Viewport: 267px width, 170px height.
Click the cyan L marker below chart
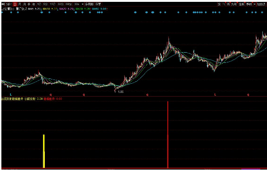(11, 94)
